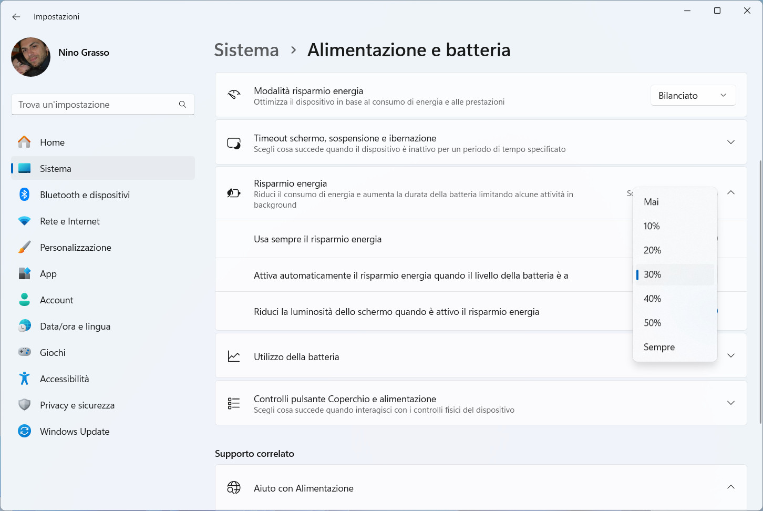Image resolution: width=763 pixels, height=511 pixels.
Task: Expand Controlli pulsante Coperchio e alimentazione
Action: [x=730, y=403]
